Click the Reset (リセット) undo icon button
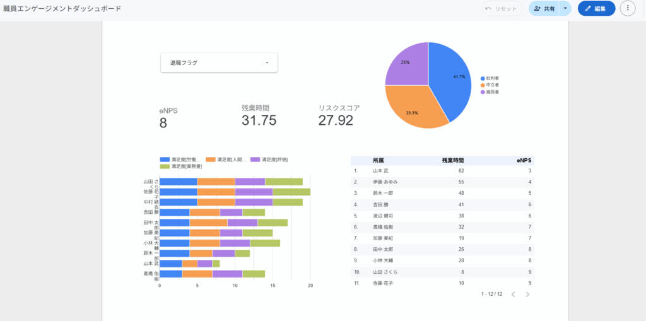 (502, 9)
